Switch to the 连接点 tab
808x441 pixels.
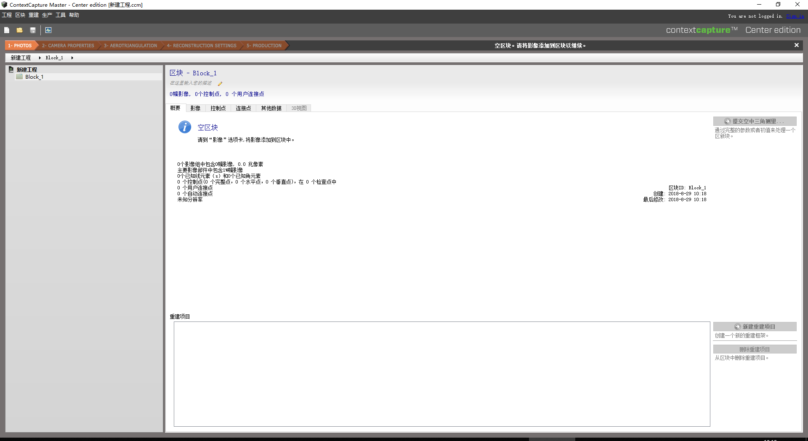[x=243, y=108]
